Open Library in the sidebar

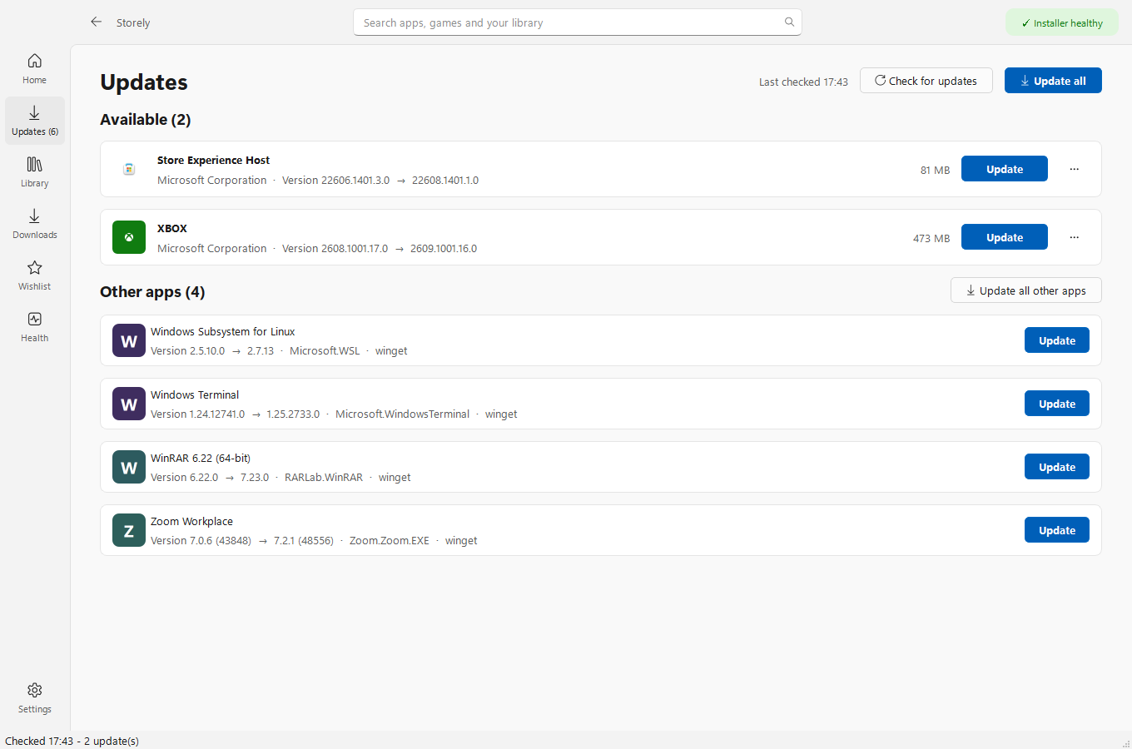tap(35, 172)
